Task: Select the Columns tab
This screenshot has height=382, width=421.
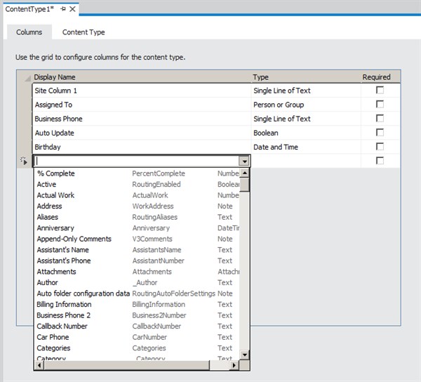Action: 29,32
